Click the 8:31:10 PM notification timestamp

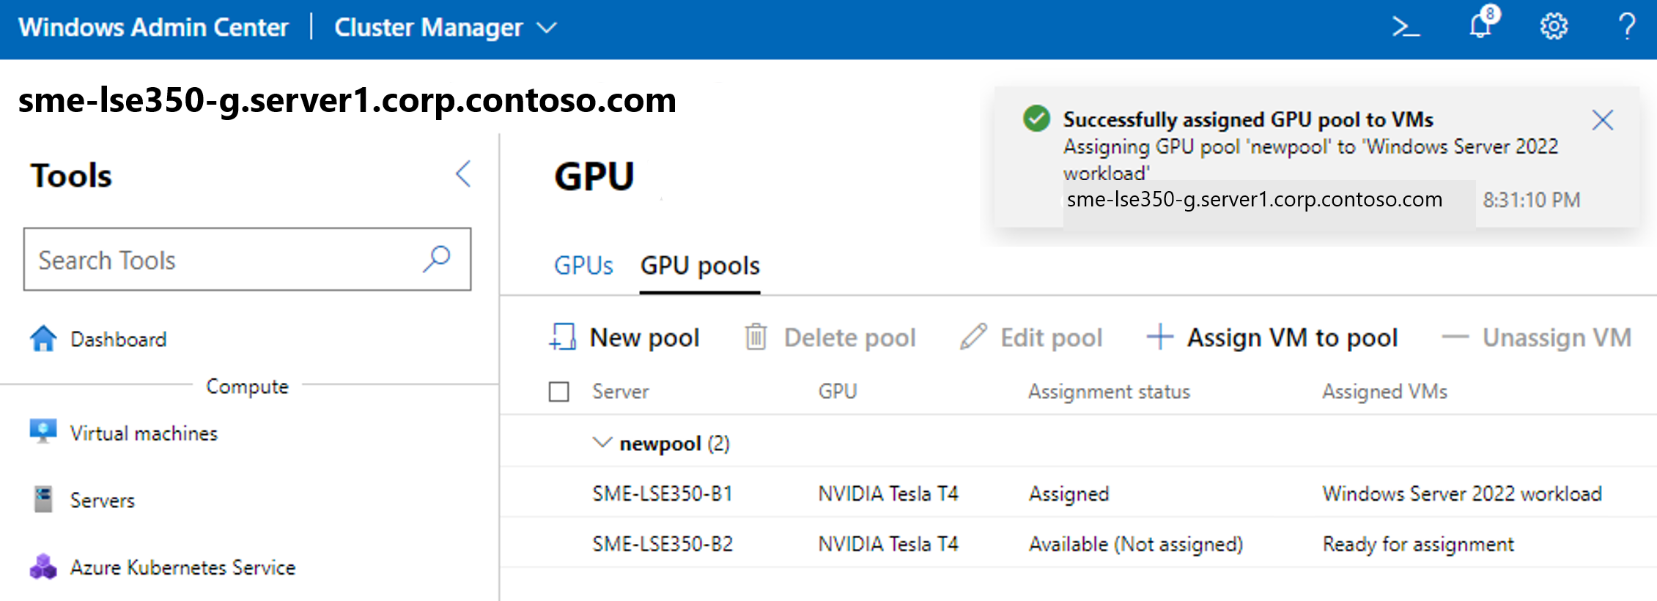click(x=1532, y=200)
